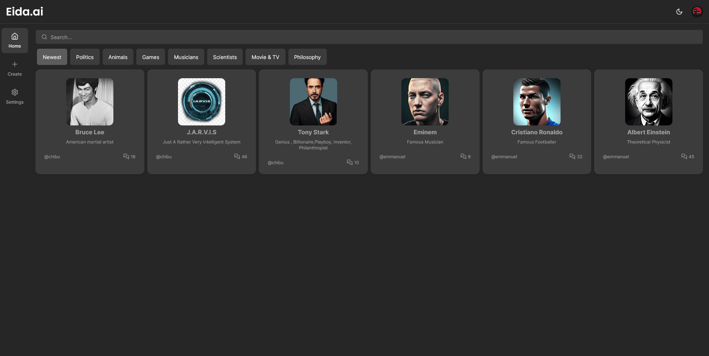Select the Games category tab
The width and height of the screenshot is (709, 356).
(x=151, y=57)
